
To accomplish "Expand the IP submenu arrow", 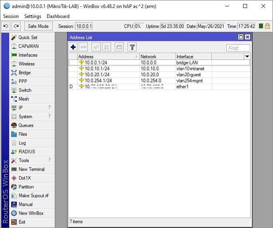I will [x=50, y=107].
